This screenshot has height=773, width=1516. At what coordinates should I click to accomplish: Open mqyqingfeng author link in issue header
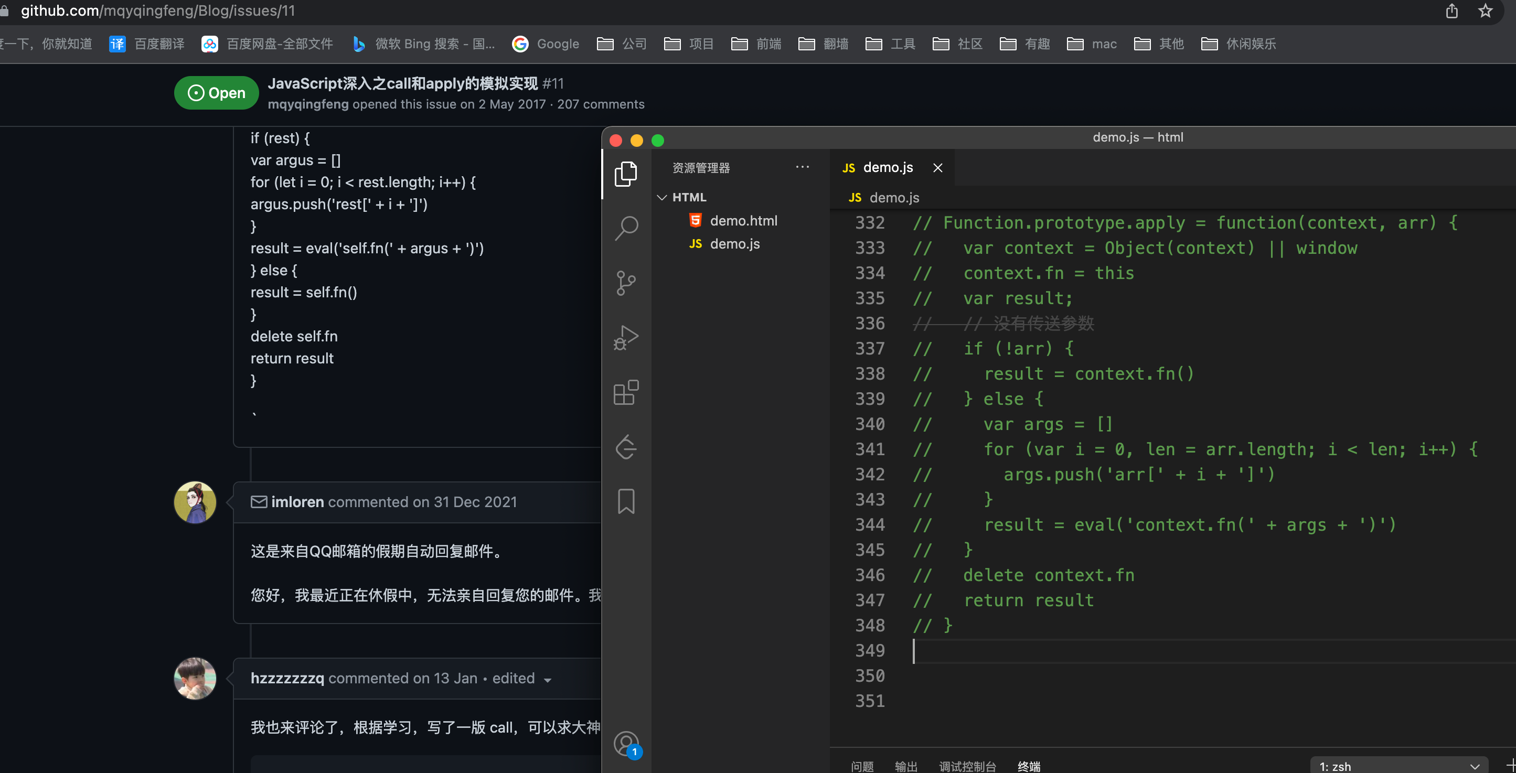pos(308,104)
